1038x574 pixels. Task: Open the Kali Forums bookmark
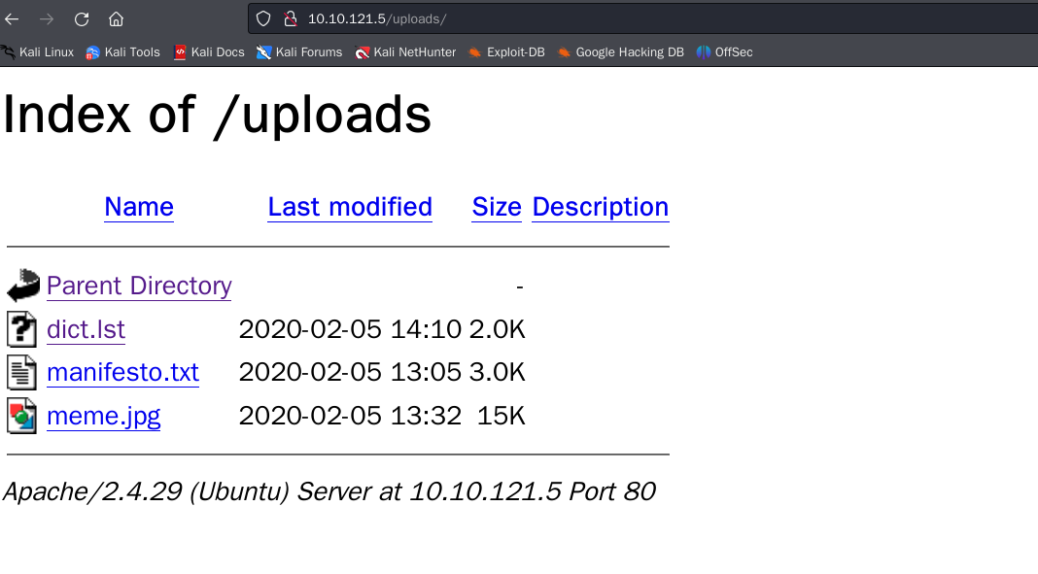(299, 51)
